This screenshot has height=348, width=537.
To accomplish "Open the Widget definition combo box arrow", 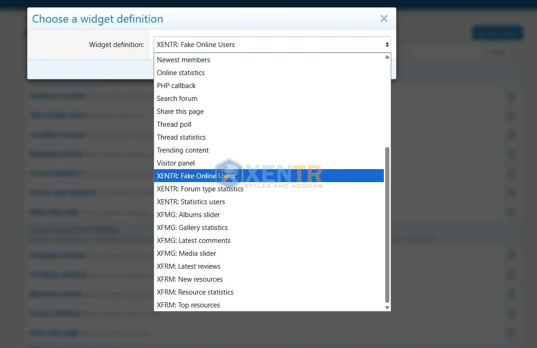I will 387,44.
